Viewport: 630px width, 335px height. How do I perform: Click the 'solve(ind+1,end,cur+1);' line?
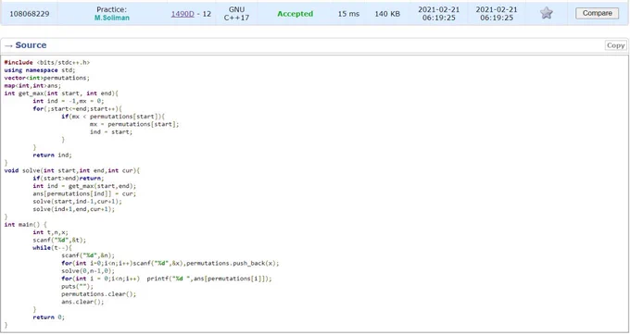click(x=73, y=209)
